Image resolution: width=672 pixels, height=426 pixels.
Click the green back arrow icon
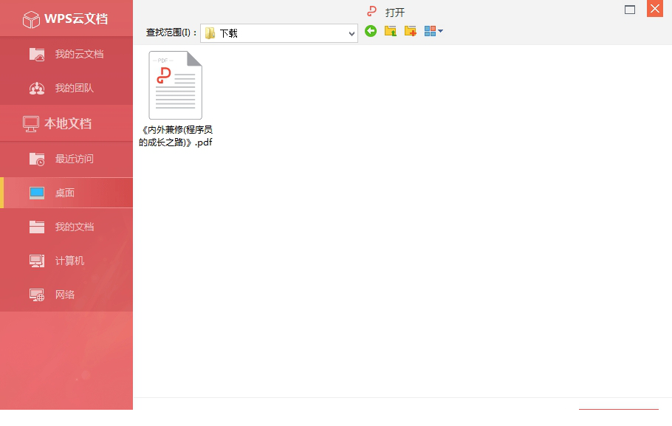coord(371,31)
